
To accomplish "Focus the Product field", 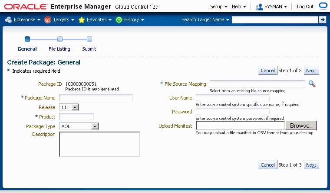I will click(76, 117).
